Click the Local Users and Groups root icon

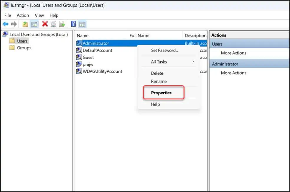[5, 34]
